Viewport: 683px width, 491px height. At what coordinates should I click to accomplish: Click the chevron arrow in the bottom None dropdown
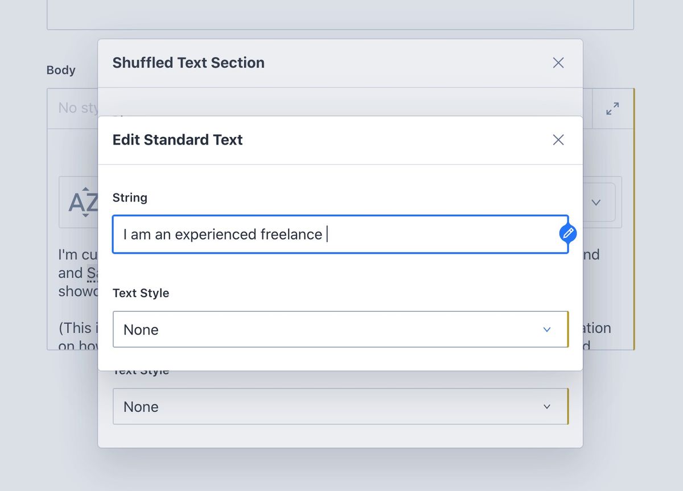click(547, 407)
